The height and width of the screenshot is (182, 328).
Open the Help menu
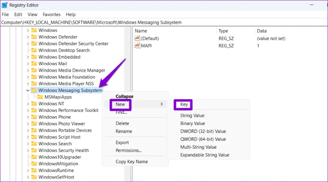[x=71, y=14]
